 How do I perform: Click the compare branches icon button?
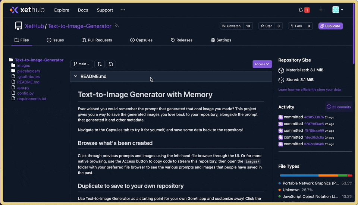[100, 64]
